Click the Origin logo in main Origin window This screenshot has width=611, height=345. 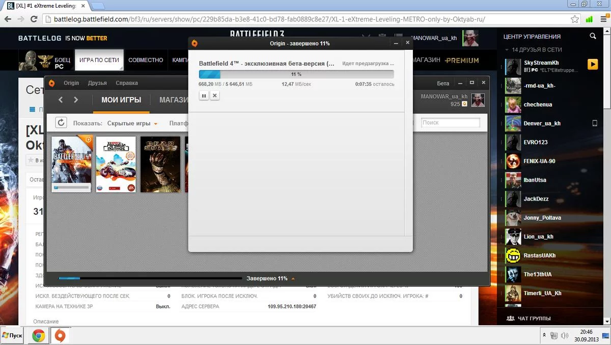[51, 83]
